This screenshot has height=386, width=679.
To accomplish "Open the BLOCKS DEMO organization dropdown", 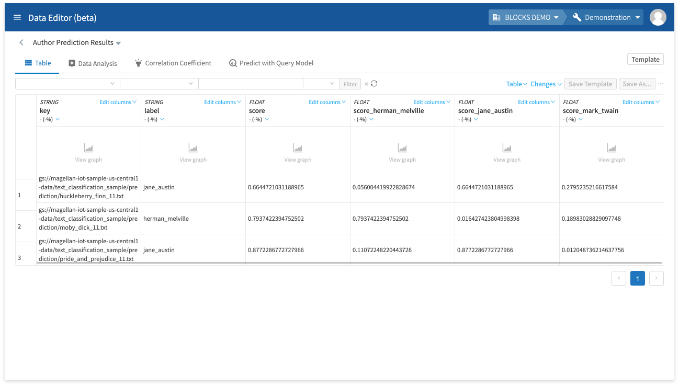I will pos(526,17).
